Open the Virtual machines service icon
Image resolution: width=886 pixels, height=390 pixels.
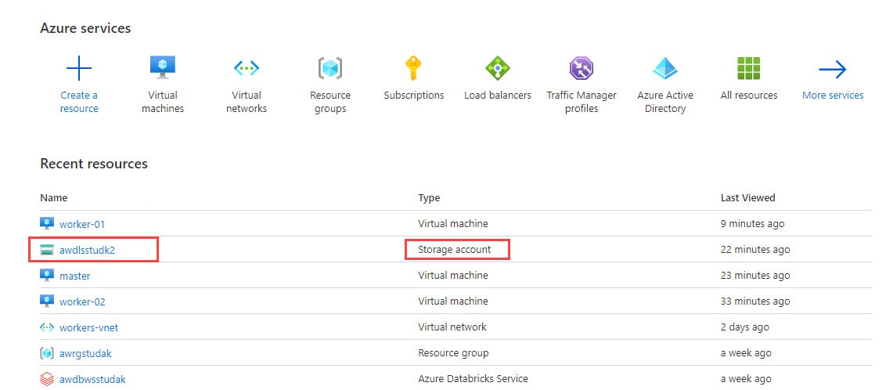tap(163, 69)
